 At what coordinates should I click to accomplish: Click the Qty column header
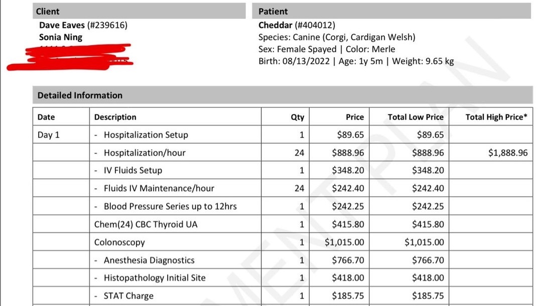tap(297, 117)
